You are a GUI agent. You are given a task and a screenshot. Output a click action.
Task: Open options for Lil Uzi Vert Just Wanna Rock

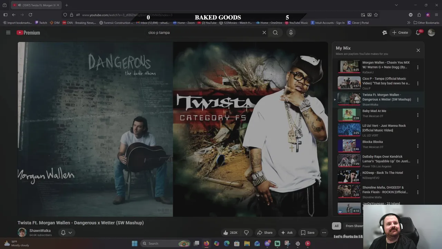(x=417, y=130)
